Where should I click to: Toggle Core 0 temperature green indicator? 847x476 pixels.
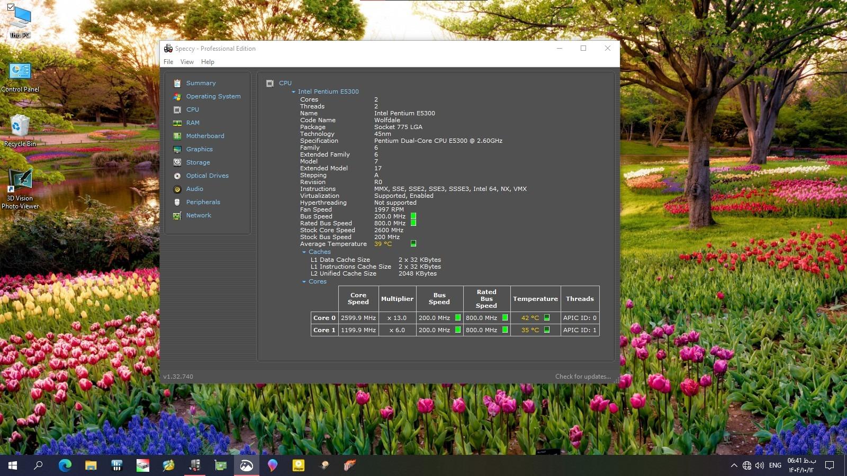point(547,317)
